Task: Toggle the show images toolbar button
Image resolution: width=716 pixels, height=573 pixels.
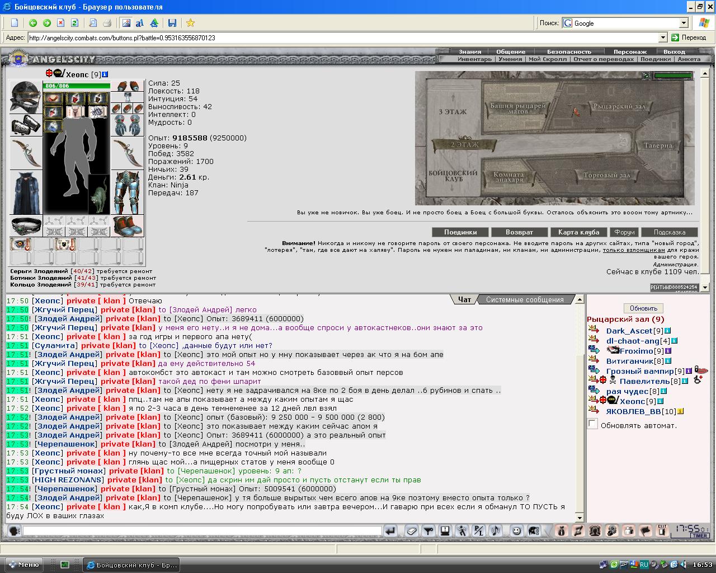Action: (x=126, y=23)
